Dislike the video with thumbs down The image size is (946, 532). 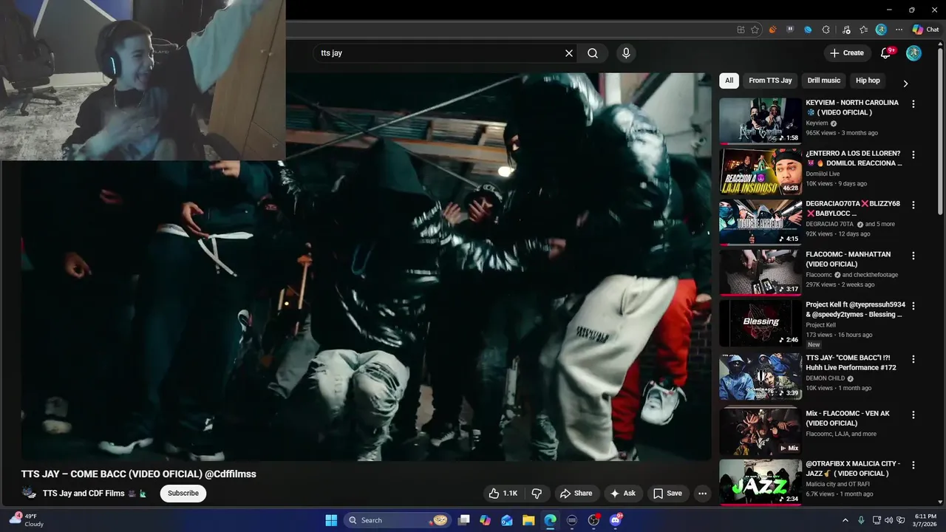coord(537,494)
